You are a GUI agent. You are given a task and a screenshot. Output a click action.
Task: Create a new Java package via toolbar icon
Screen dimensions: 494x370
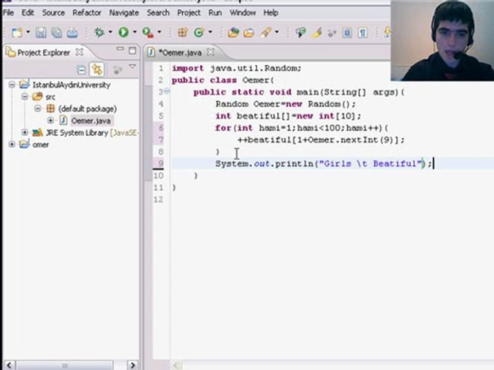[183, 32]
